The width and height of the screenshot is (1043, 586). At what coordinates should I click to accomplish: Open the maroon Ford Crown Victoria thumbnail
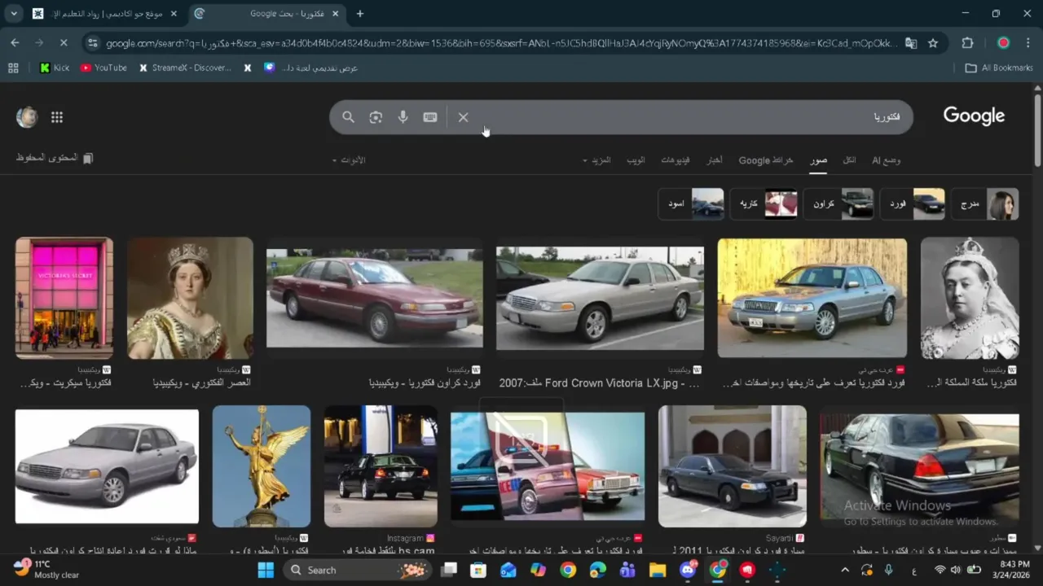(375, 298)
